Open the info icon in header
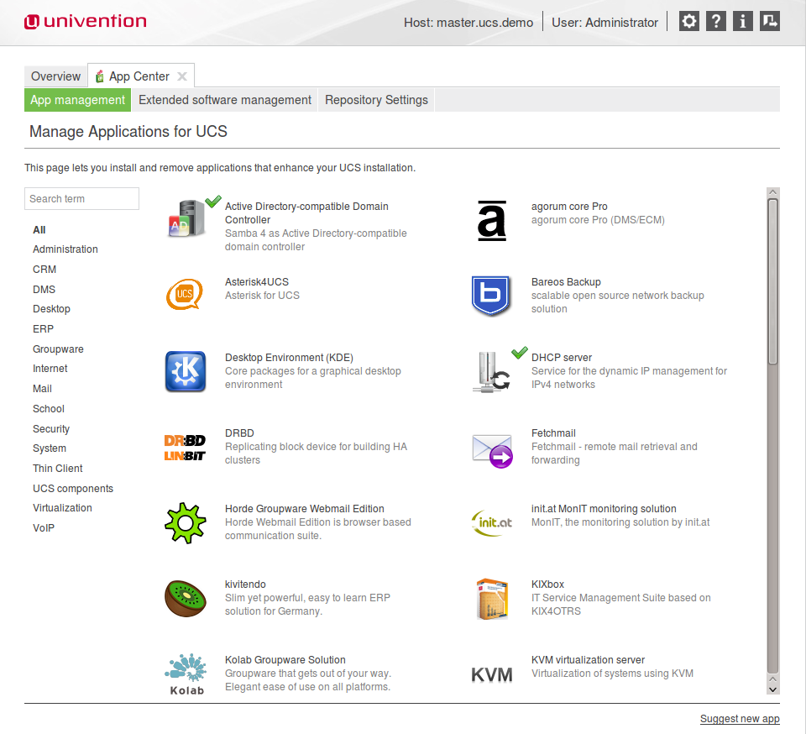 pos(742,22)
